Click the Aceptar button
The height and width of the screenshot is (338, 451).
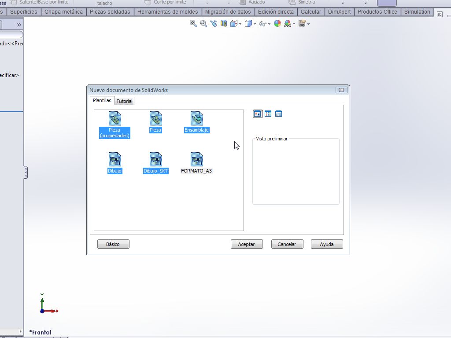[247, 244]
